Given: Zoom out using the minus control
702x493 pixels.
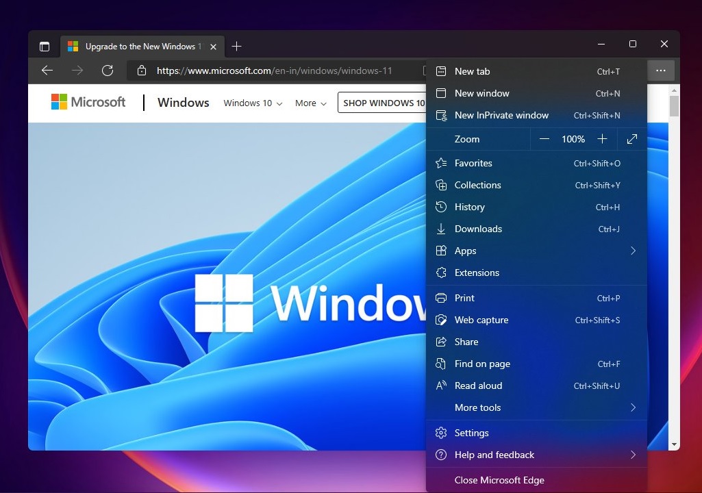Looking at the screenshot, I should point(544,138).
